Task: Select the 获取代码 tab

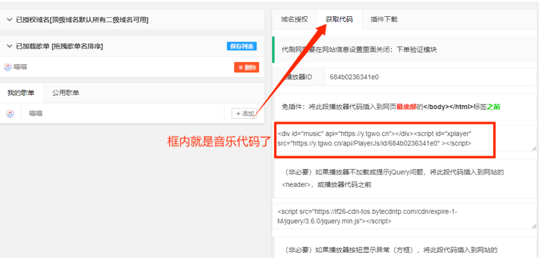Action: pos(339,19)
